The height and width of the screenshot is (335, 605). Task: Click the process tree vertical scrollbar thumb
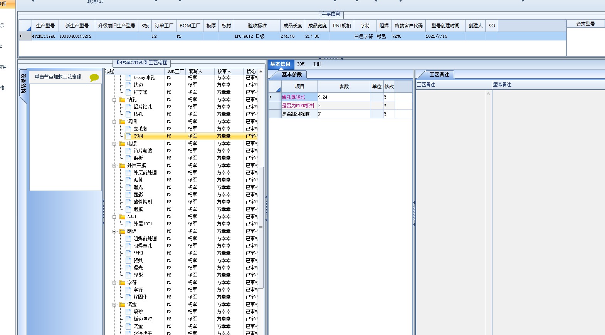[x=260, y=228]
